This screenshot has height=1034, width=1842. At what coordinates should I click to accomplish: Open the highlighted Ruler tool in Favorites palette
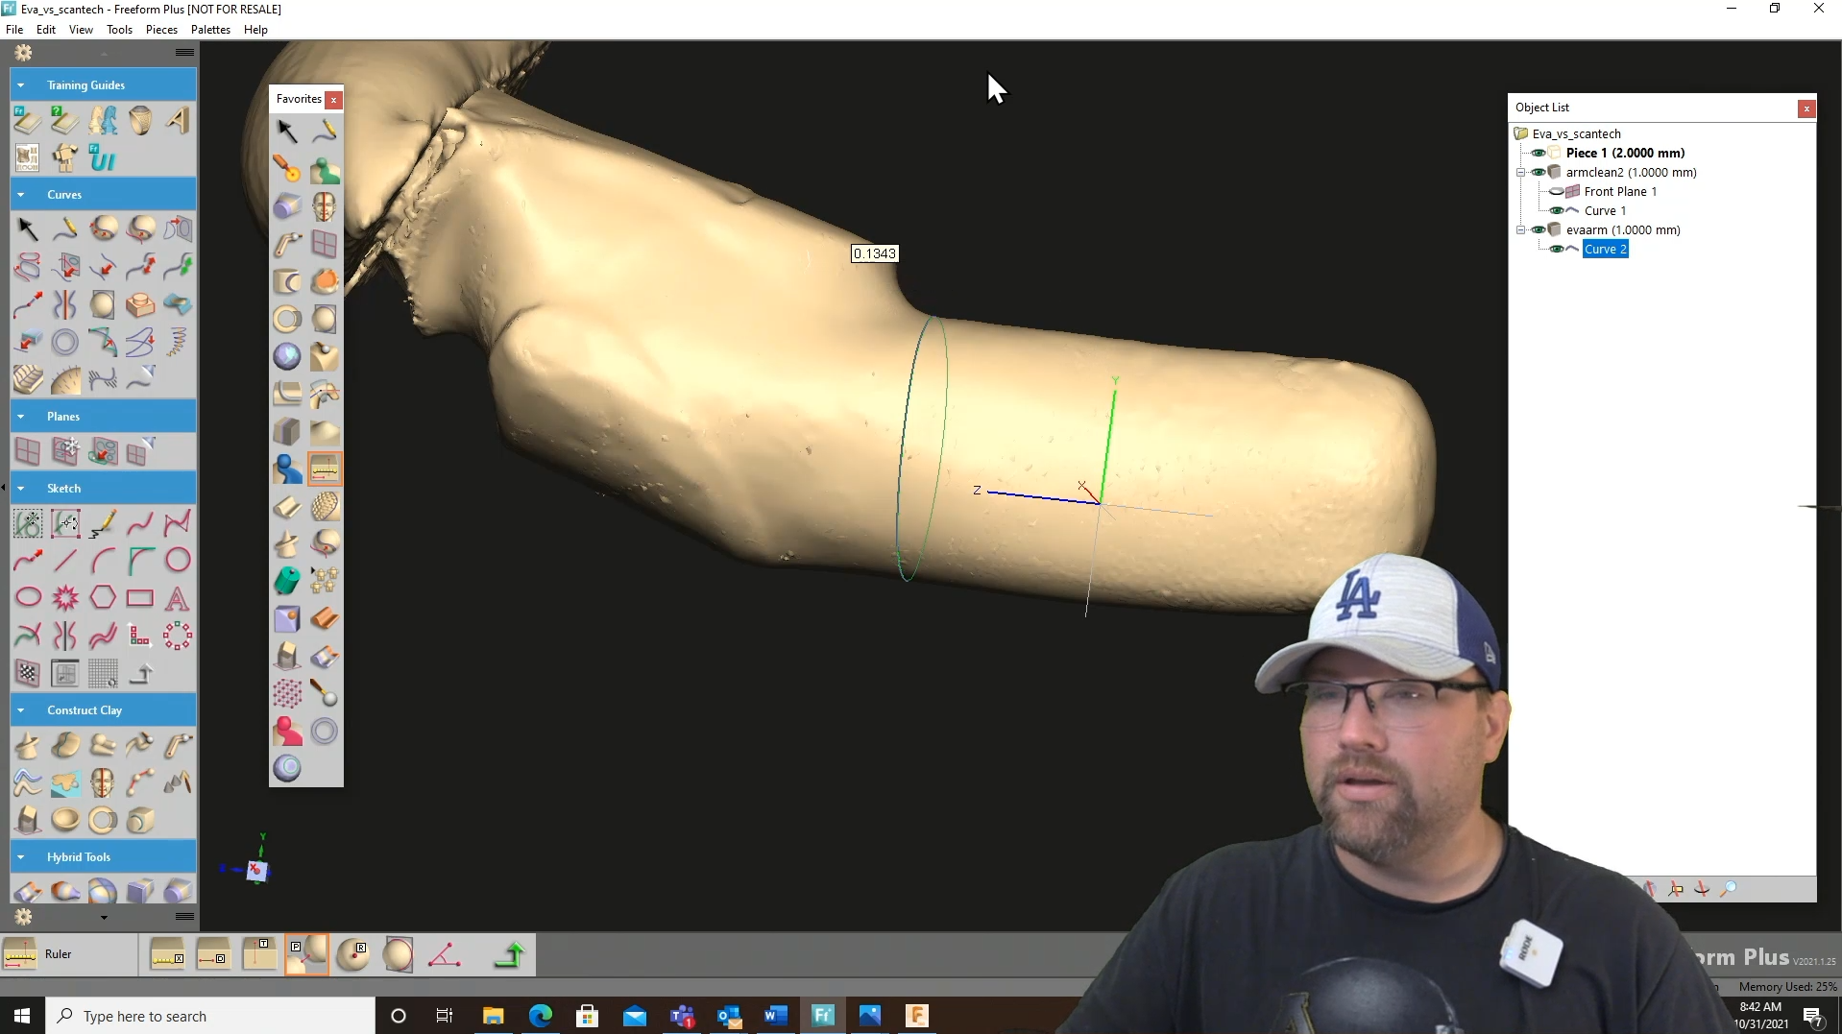click(x=324, y=469)
